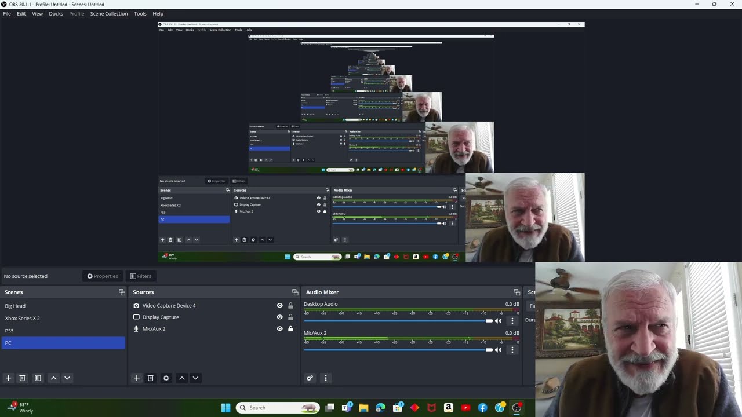The width and height of the screenshot is (742, 417).
Task: Undock the Audio Mixer panel
Action: (x=517, y=292)
